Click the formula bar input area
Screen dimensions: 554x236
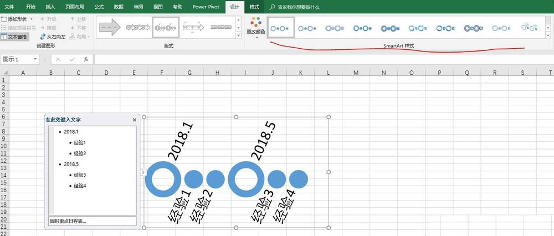[324, 59]
